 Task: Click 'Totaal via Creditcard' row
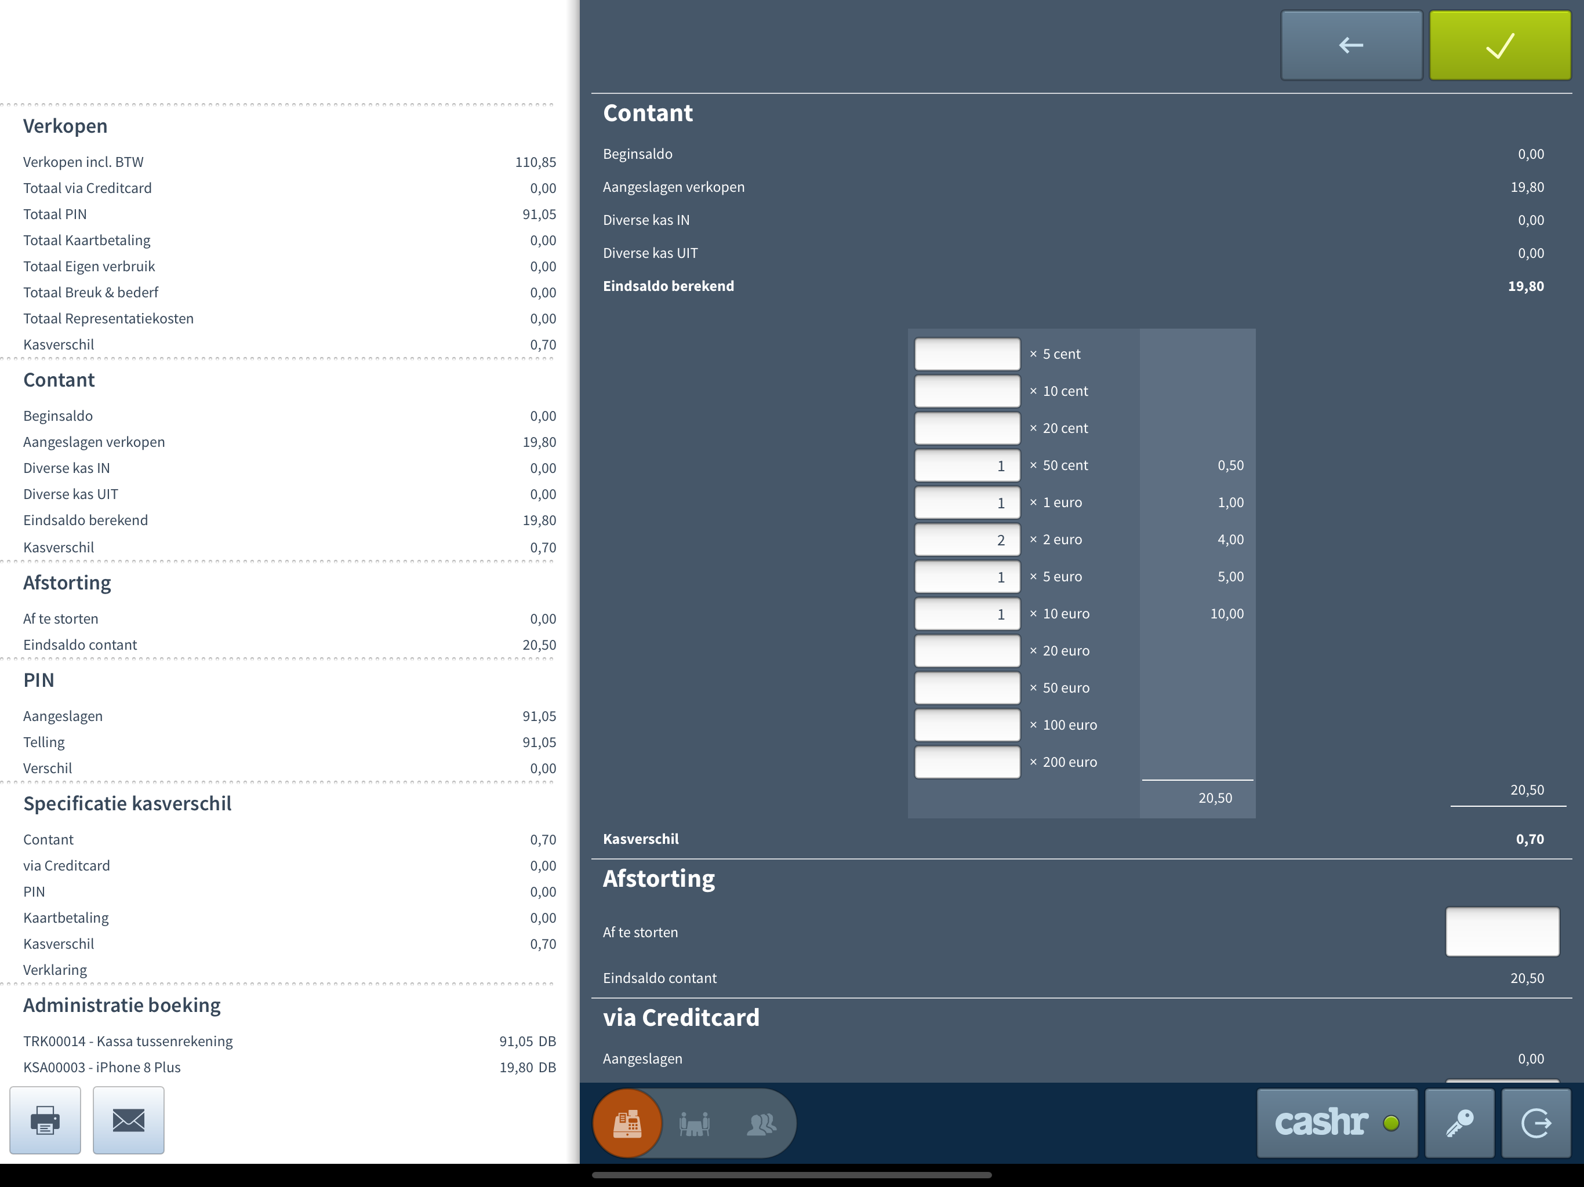(289, 188)
